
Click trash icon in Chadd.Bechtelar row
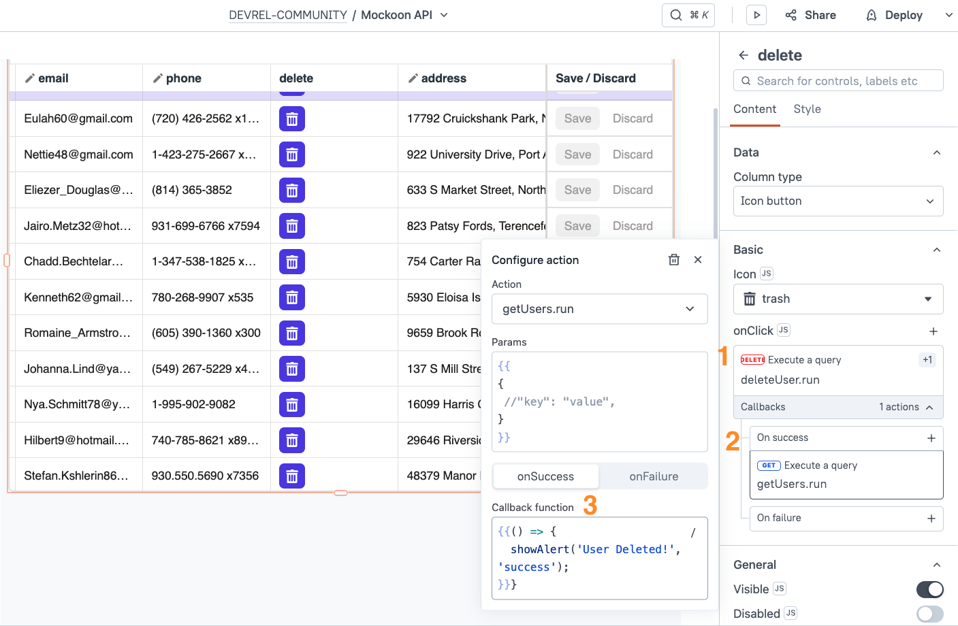pyautogui.click(x=291, y=262)
